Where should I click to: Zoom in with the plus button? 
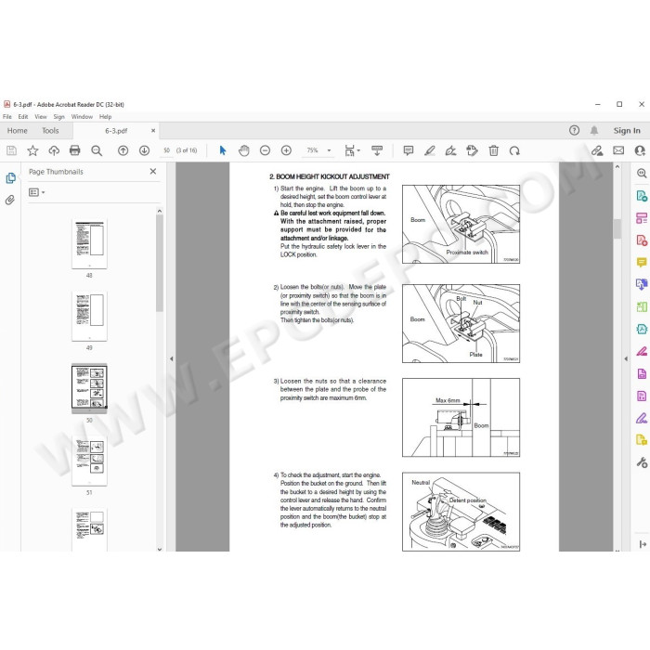(286, 150)
